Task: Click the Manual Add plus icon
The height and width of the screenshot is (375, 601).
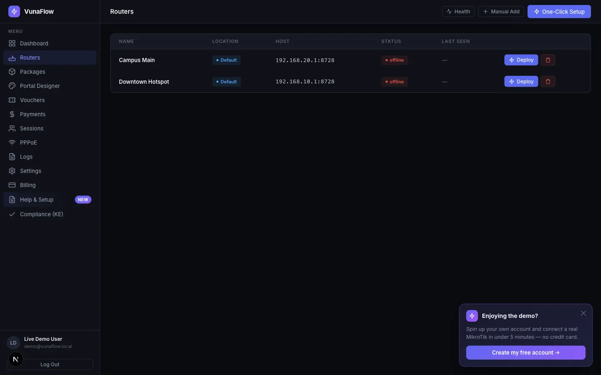Action: click(485, 12)
